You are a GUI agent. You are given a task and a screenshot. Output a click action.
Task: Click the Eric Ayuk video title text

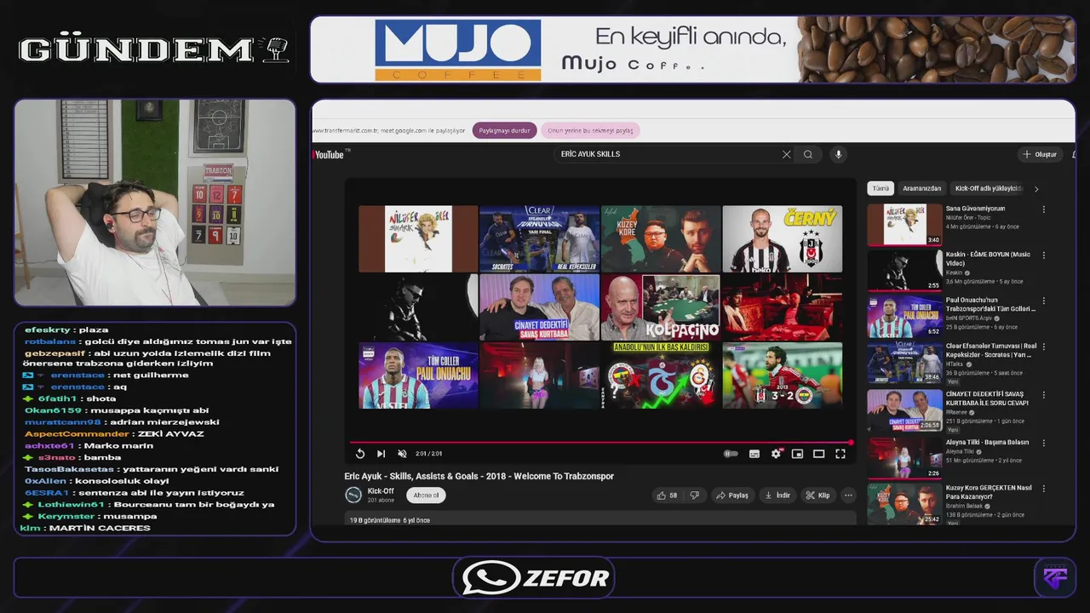[479, 476]
